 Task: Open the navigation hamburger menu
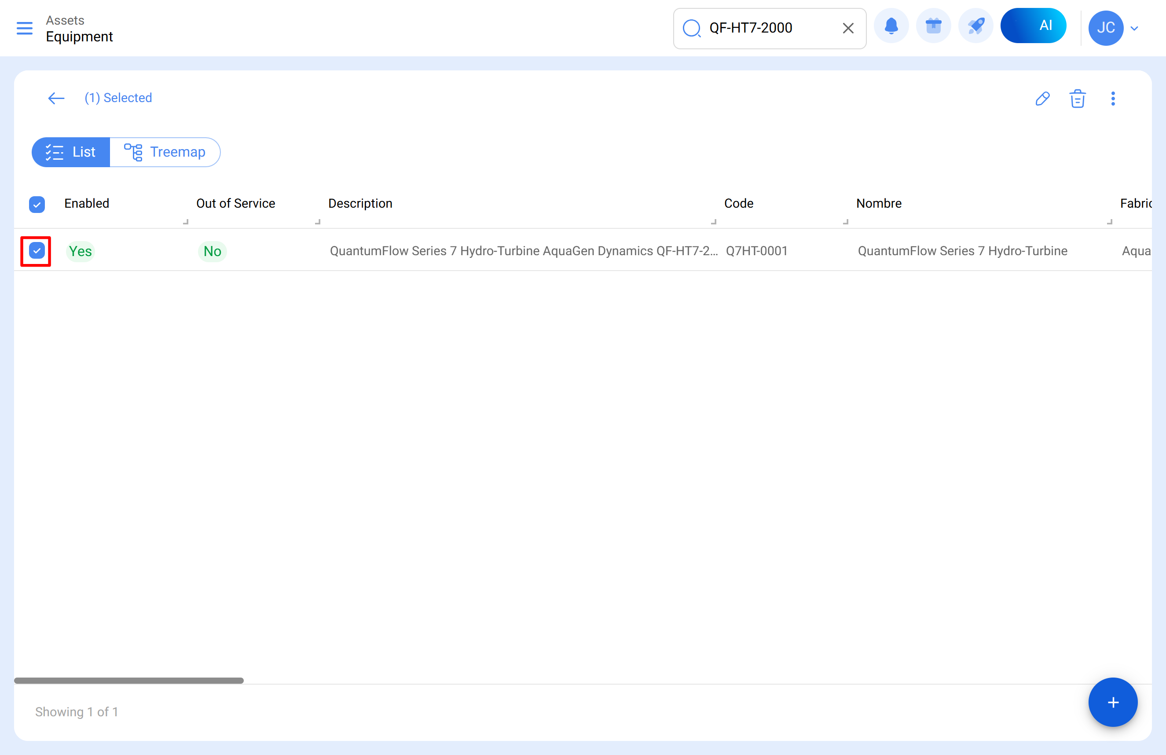tap(24, 28)
